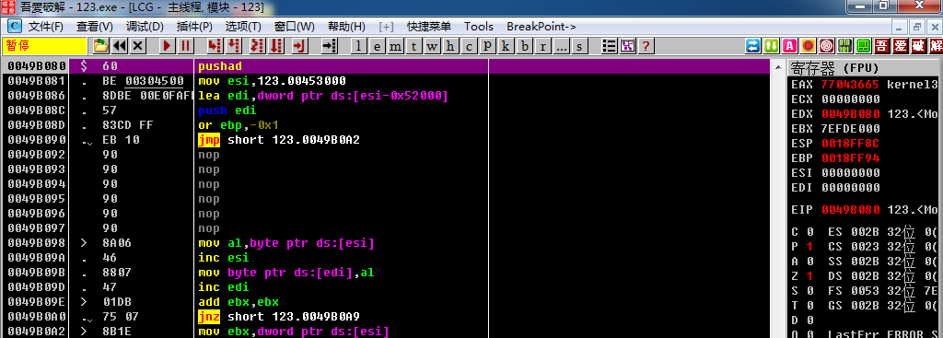
Task: Open Breakpoints window with 'b' button
Action: pos(524,46)
